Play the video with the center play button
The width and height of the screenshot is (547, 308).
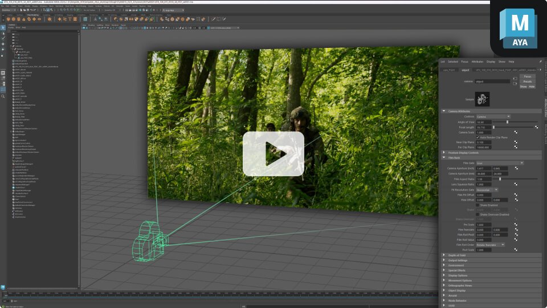[x=273, y=154]
